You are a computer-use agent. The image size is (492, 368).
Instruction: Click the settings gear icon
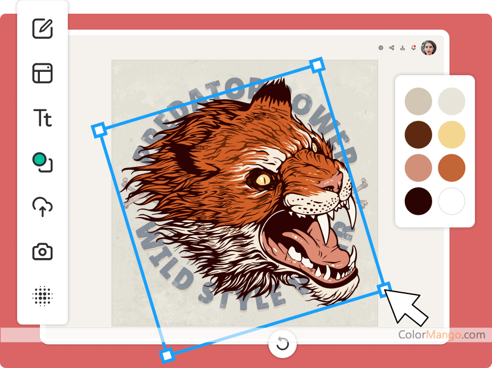point(381,48)
